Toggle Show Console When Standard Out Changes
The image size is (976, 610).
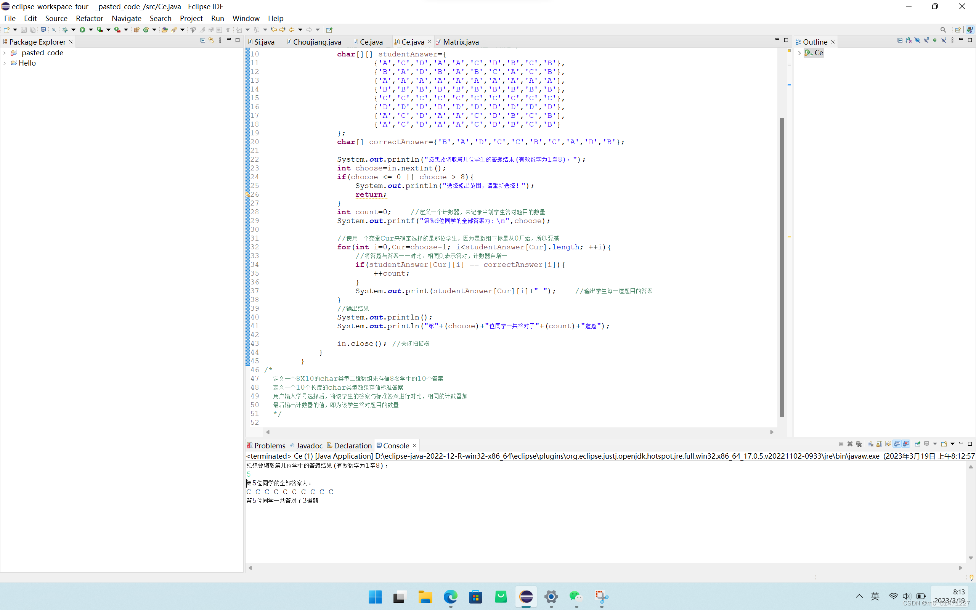pyautogui.click(x=897, y=444)
